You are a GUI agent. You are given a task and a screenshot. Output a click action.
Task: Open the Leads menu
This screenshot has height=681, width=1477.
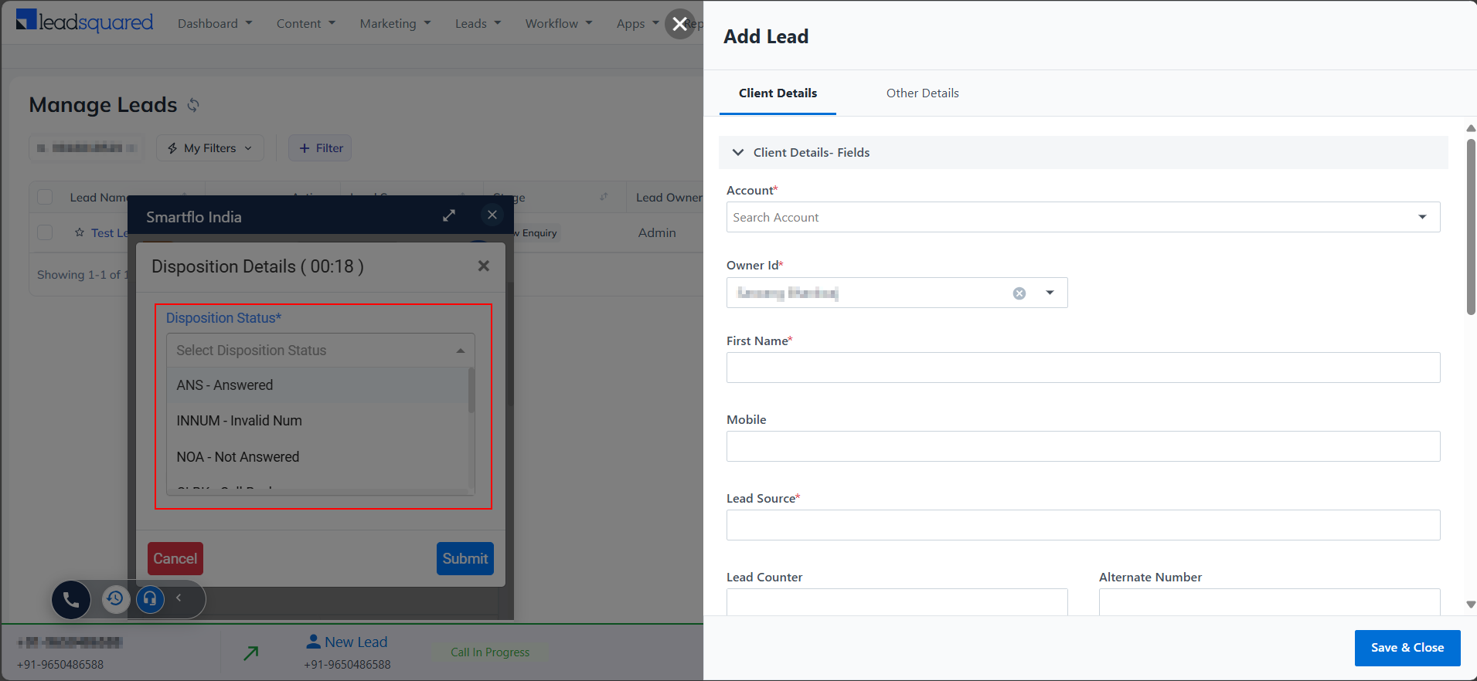click(x=478, y=23)
